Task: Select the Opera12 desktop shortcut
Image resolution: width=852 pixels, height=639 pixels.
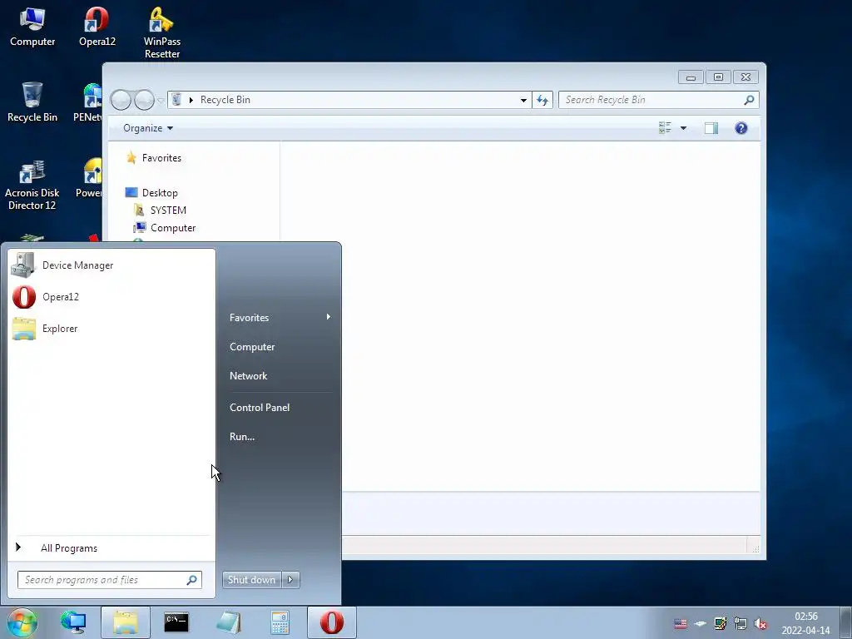Action: (x=97, y=27)
